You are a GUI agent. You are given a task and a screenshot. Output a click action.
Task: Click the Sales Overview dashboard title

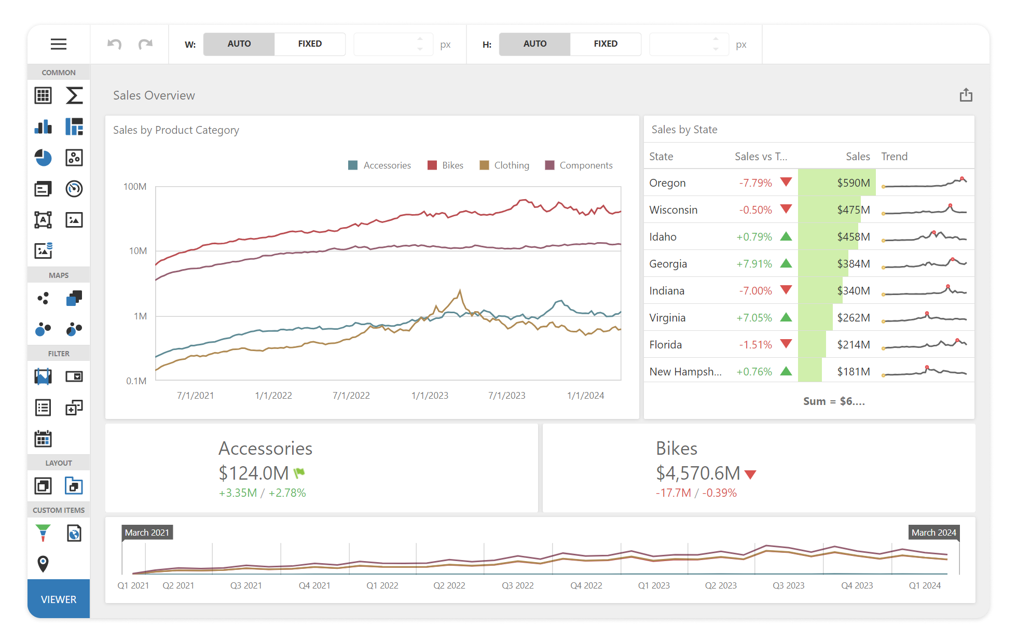tap(154, 95)
